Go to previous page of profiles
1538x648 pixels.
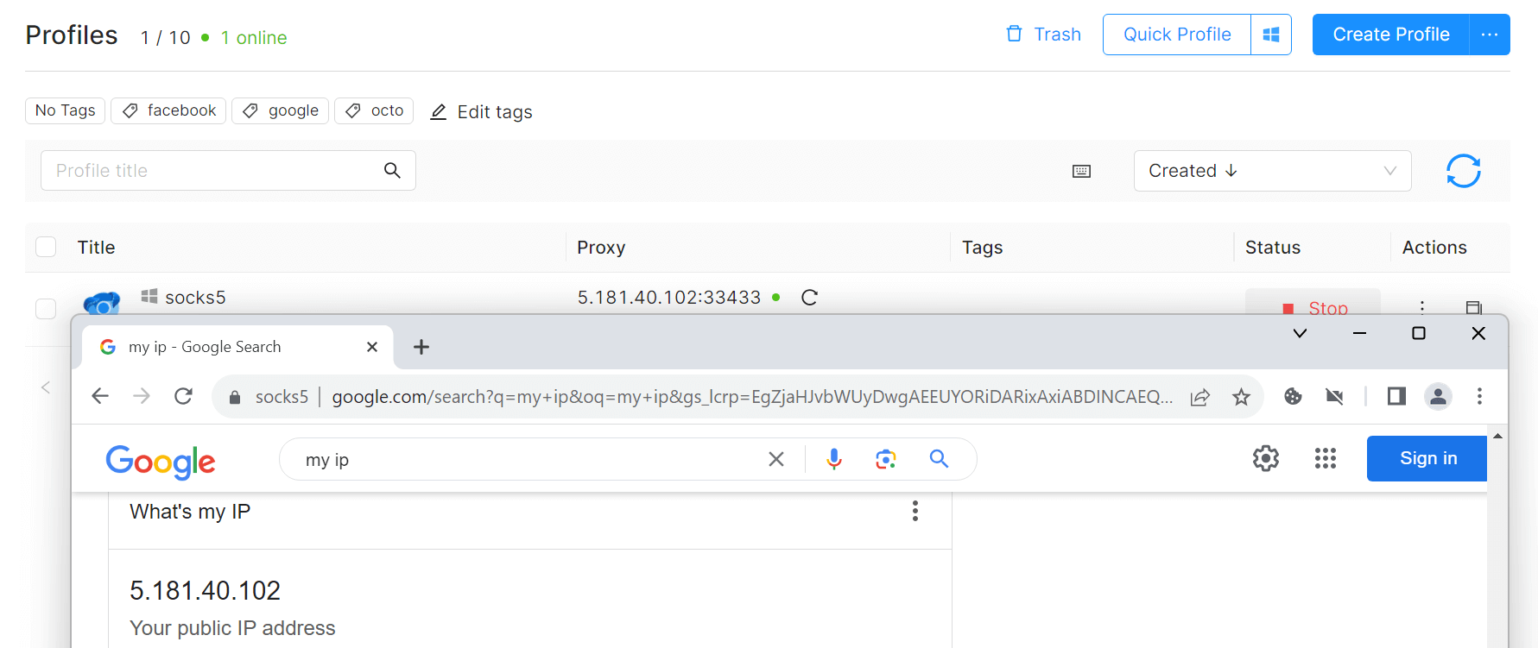tap(46, 387)
